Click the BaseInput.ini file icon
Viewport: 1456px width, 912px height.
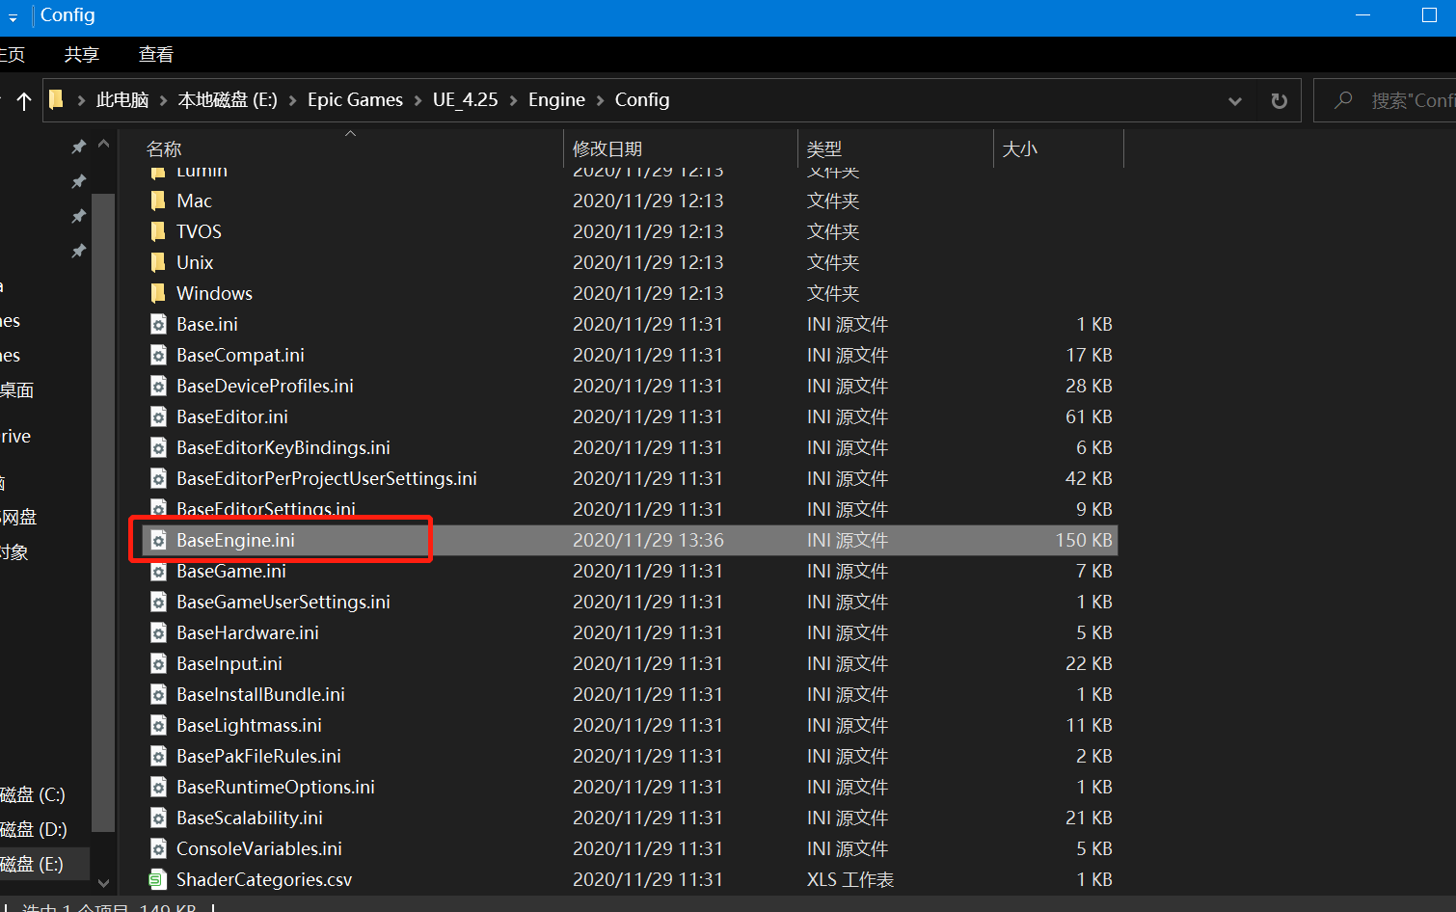(x=159, y=663)
